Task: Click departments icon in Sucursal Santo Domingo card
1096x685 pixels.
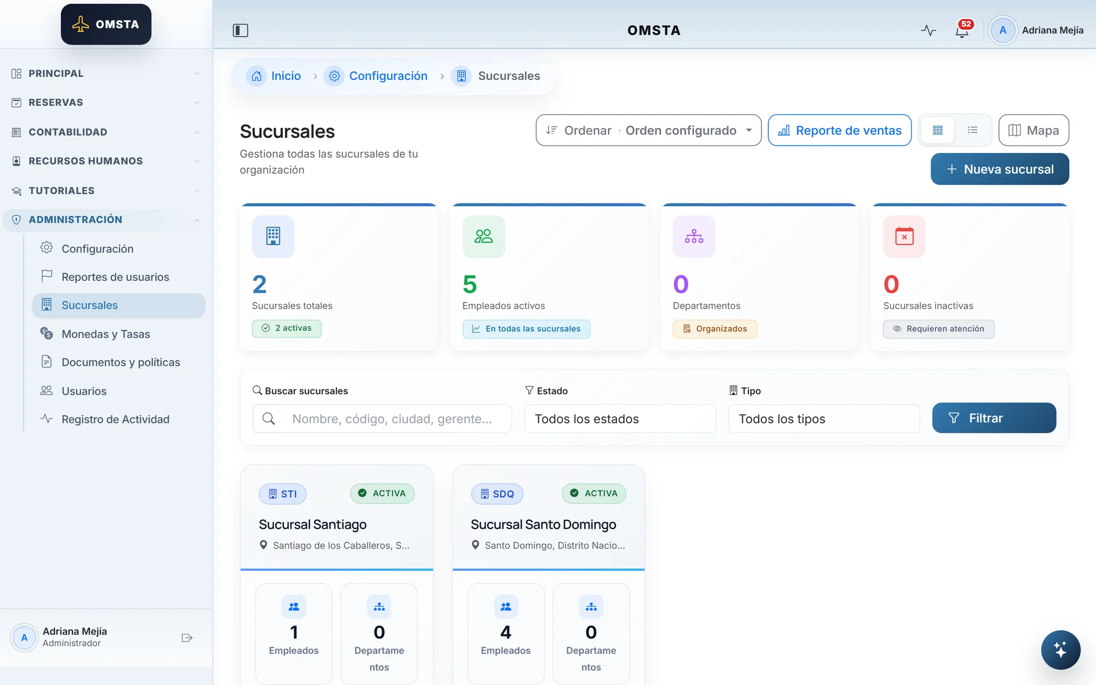Action: pos(591,607)
